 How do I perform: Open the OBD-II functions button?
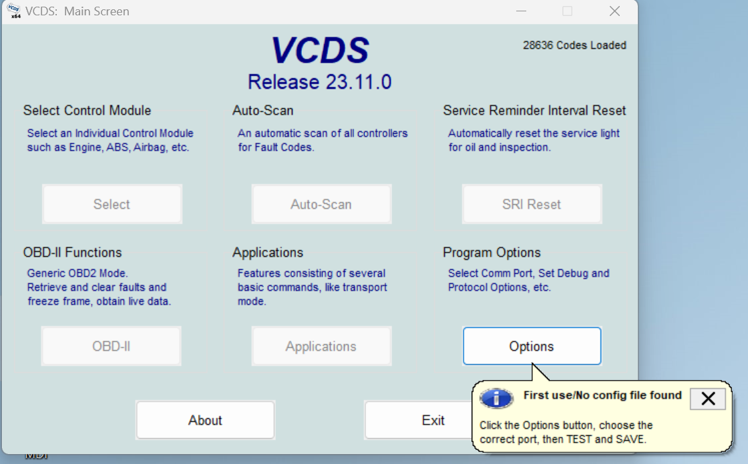[x=111, y=346]
